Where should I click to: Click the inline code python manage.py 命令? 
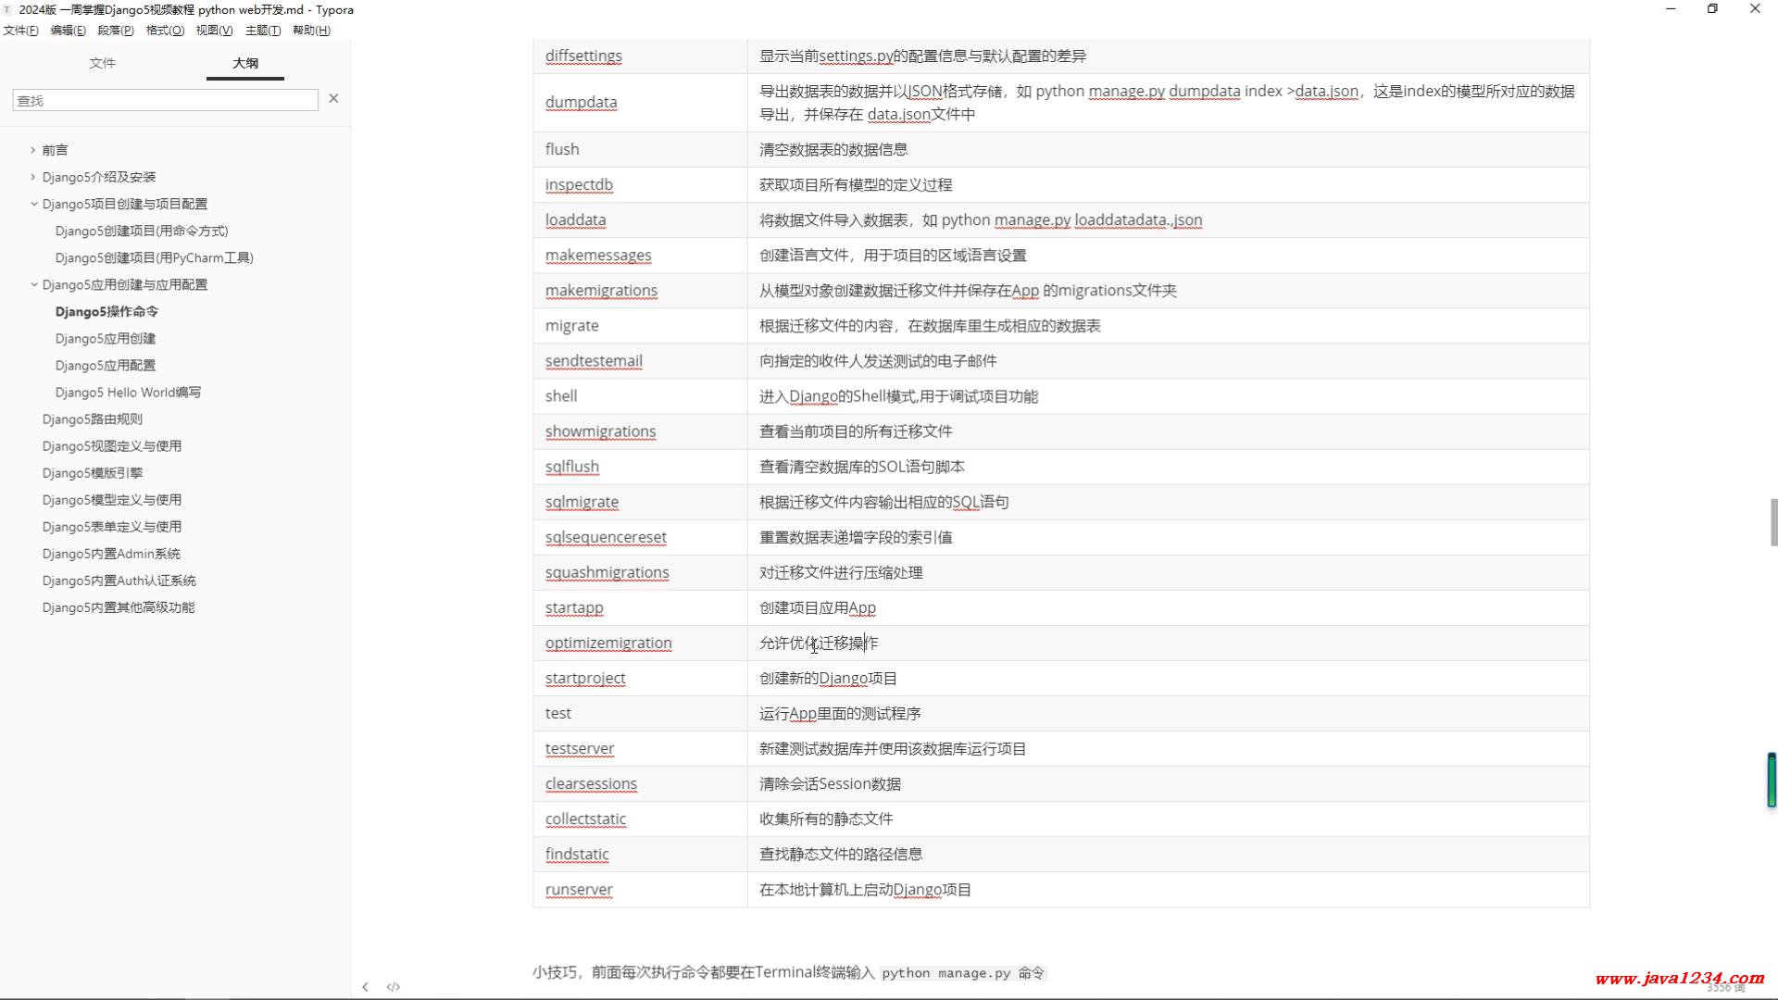963,973
